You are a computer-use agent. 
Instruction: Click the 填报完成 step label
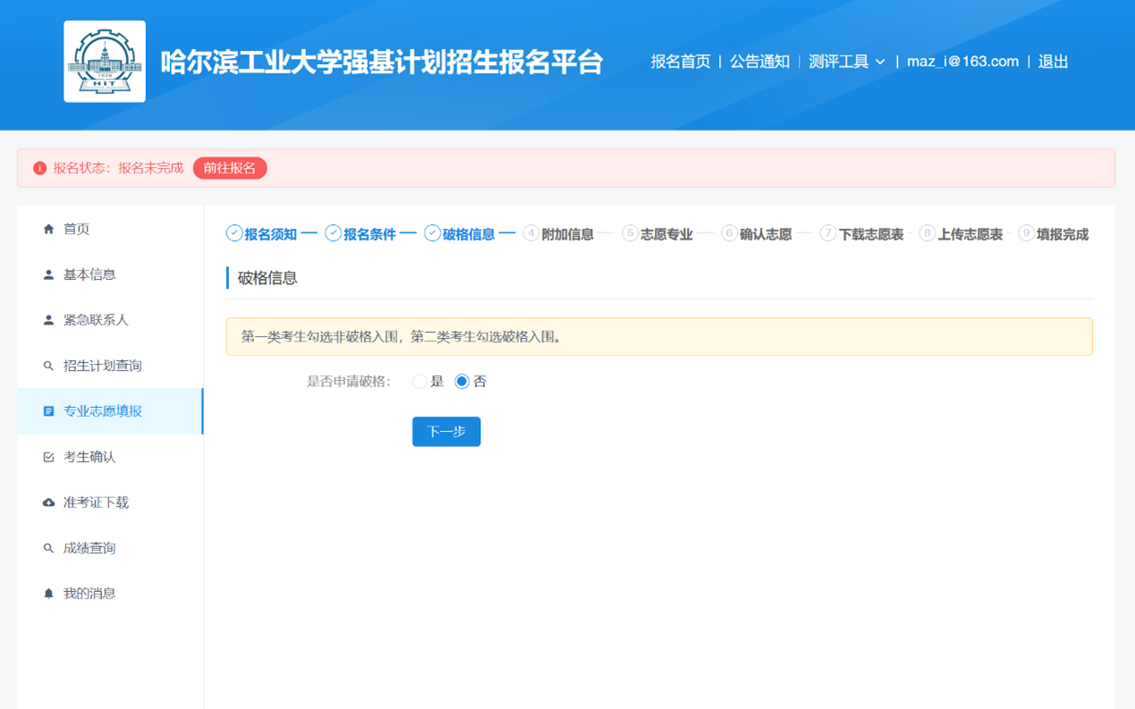[x=1063, y=234]
